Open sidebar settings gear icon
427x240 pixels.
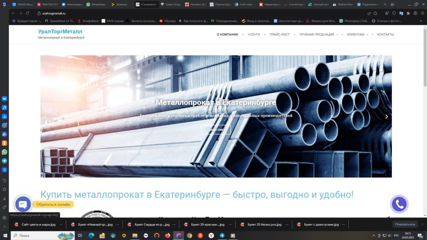tap(4, 217)
